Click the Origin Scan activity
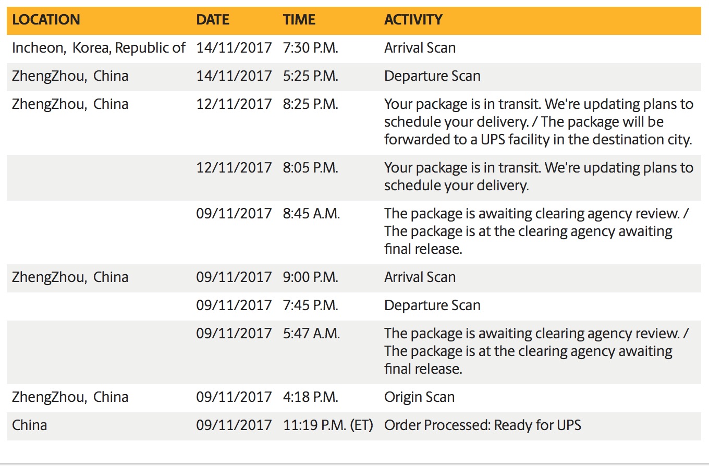709x466 pixels. [x=419, y=397]
